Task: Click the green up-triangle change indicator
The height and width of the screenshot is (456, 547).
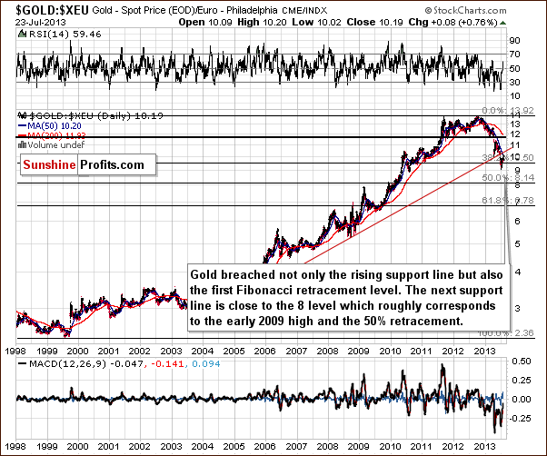Action: pos(502,23)
